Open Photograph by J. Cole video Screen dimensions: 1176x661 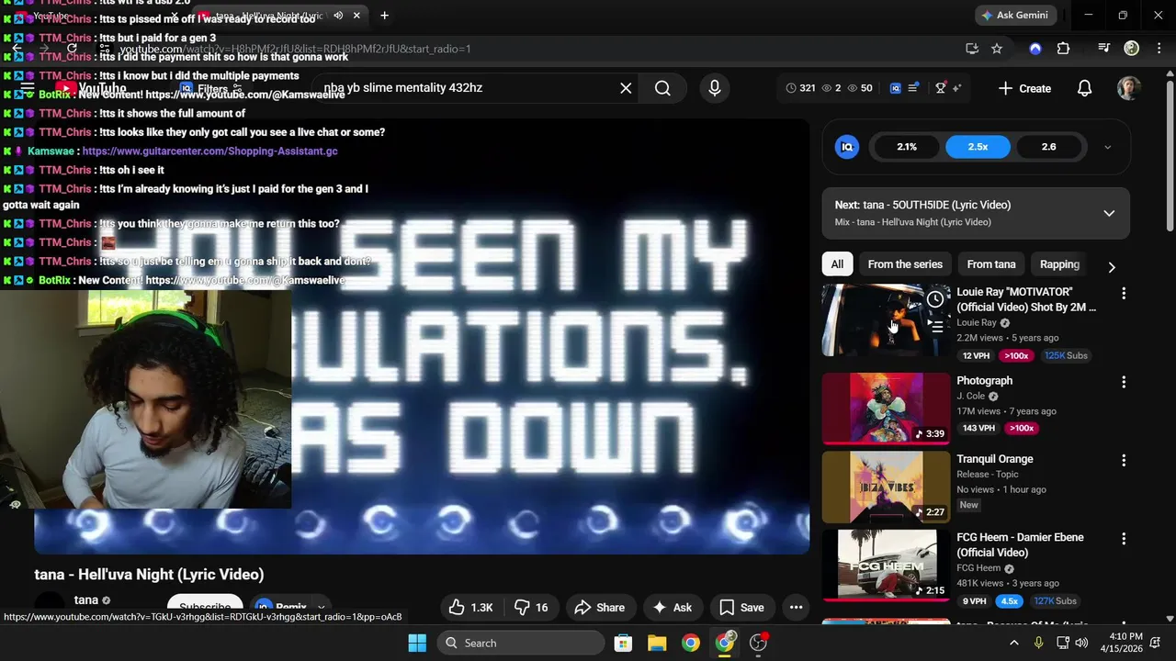coord(886,408)
